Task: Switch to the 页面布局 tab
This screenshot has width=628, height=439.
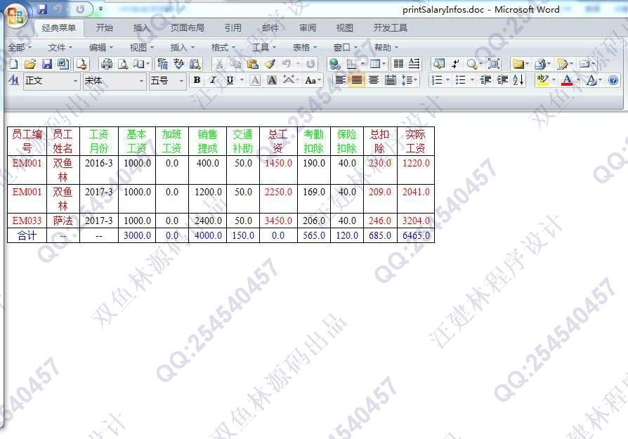Action: [188, 27]
